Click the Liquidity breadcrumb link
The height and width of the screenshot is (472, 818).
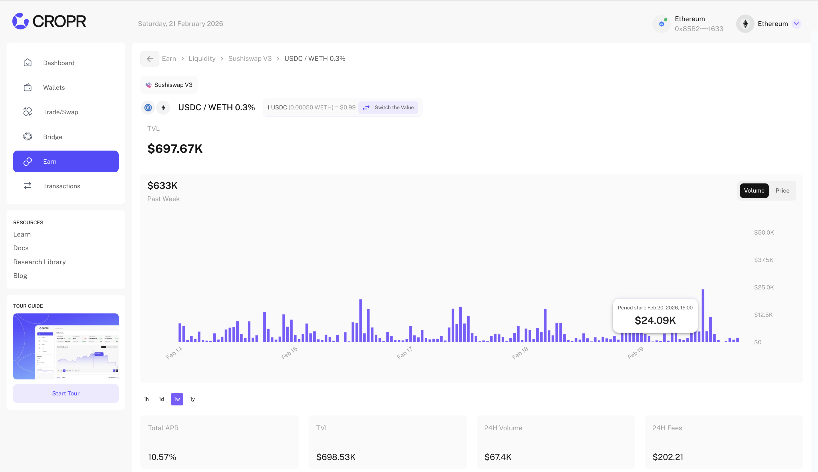point(202,59)
